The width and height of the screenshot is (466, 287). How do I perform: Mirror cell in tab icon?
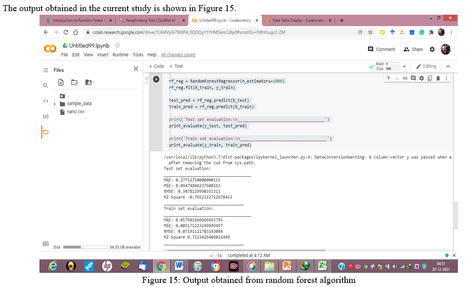point(430,78)
